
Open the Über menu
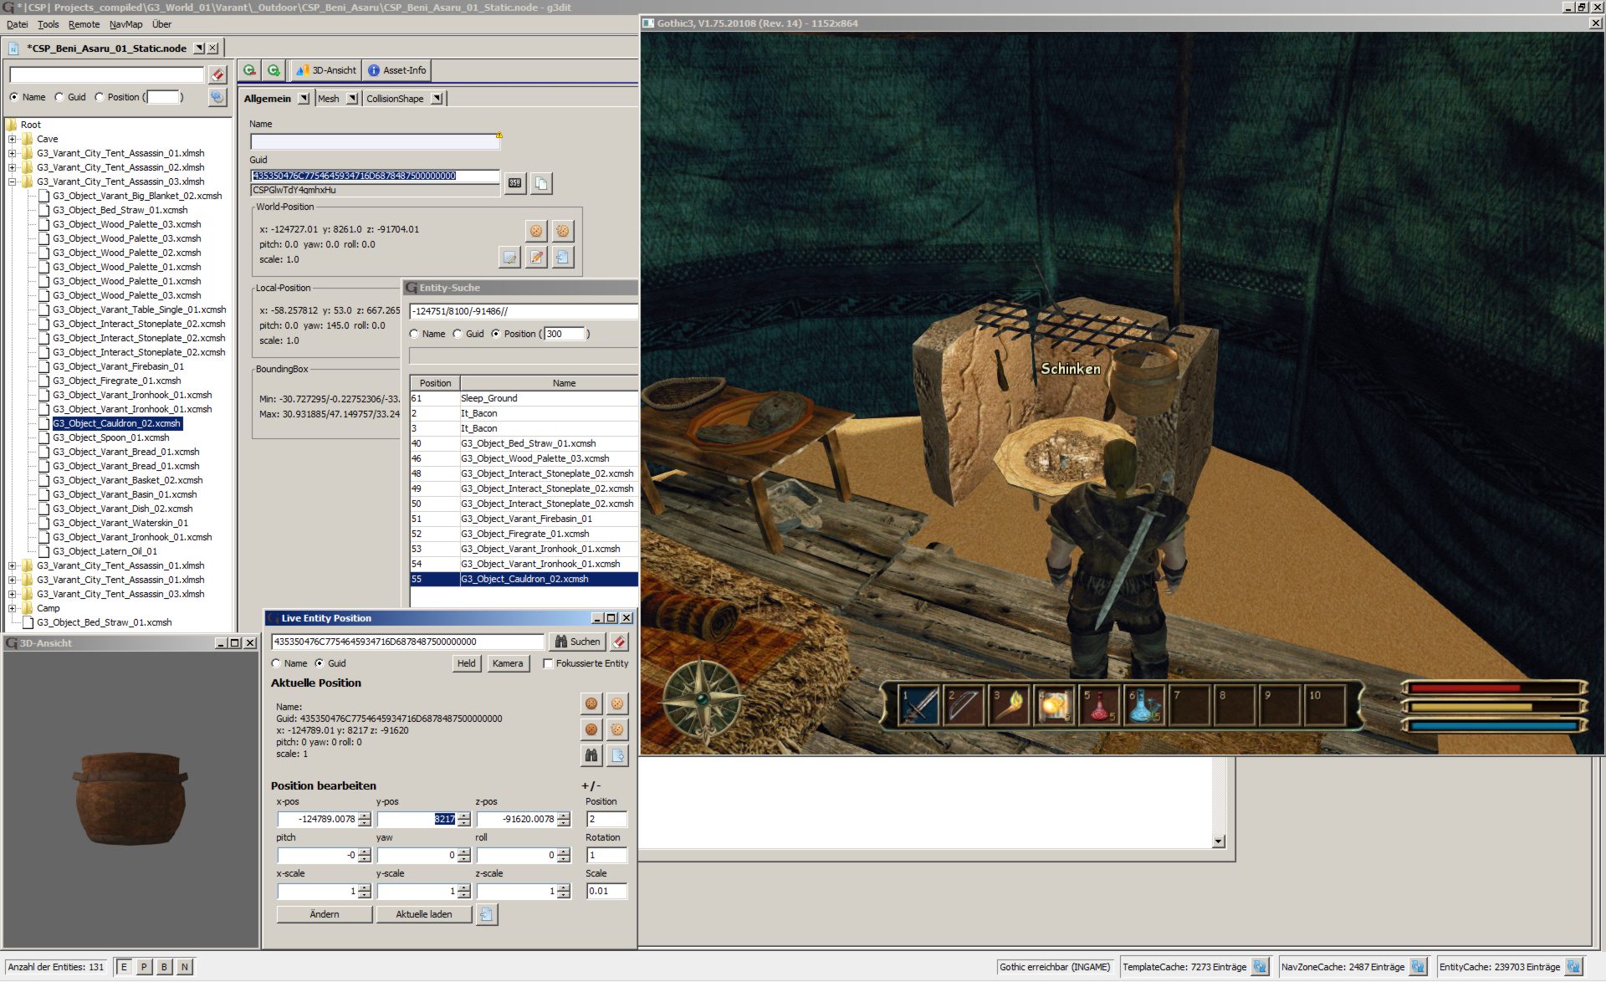pyautogui.click(x=162, y=24)
